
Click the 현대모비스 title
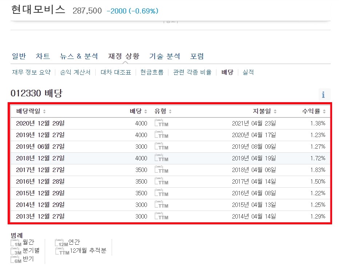click(x=38, y=10)
